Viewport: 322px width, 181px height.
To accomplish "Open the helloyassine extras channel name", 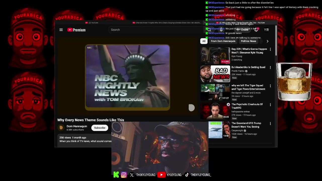I will tap(240, 112).
